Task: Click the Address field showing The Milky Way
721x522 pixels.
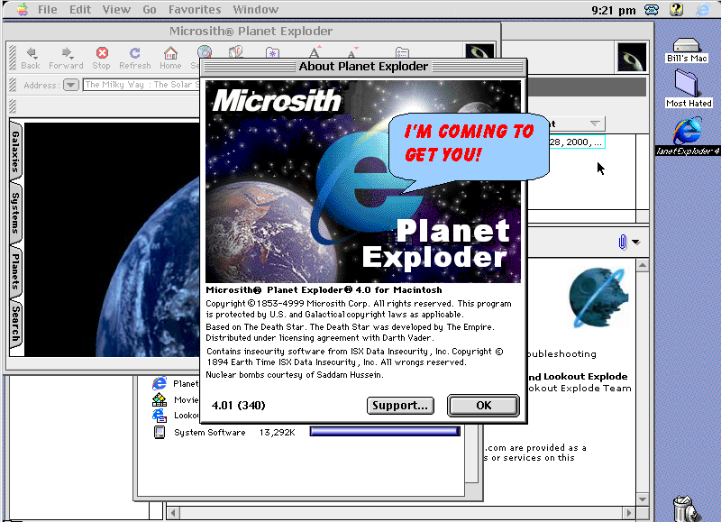Action: pyautogui.click(x=141, y=85)
